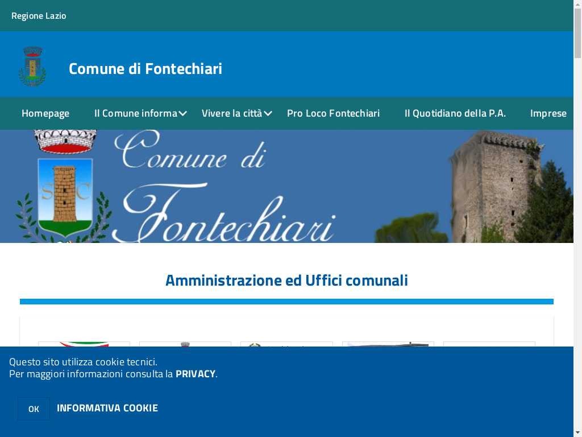The height and width of the screenshot is (437, 582).
Task: Click the Amministrazione ed Uffici comunali heading
Action: point(286,281)
